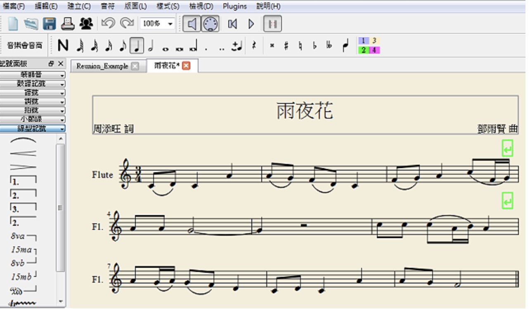This screenshot has height=309, width=530.
Task: Open the Plugins menu
Action: point(234,6)
